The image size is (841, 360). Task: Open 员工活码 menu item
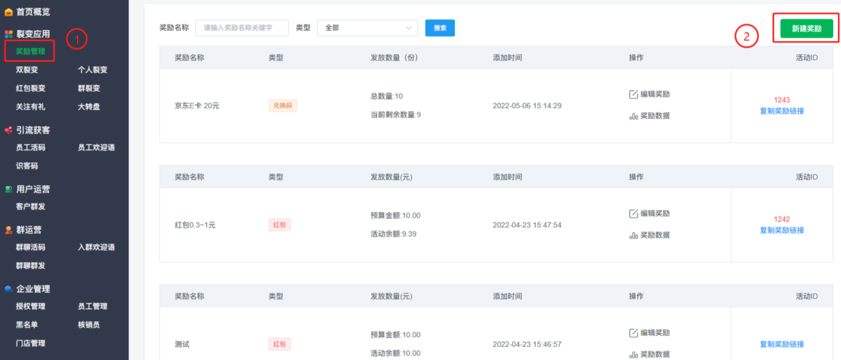pyautogui.click(x=31, y=147)
